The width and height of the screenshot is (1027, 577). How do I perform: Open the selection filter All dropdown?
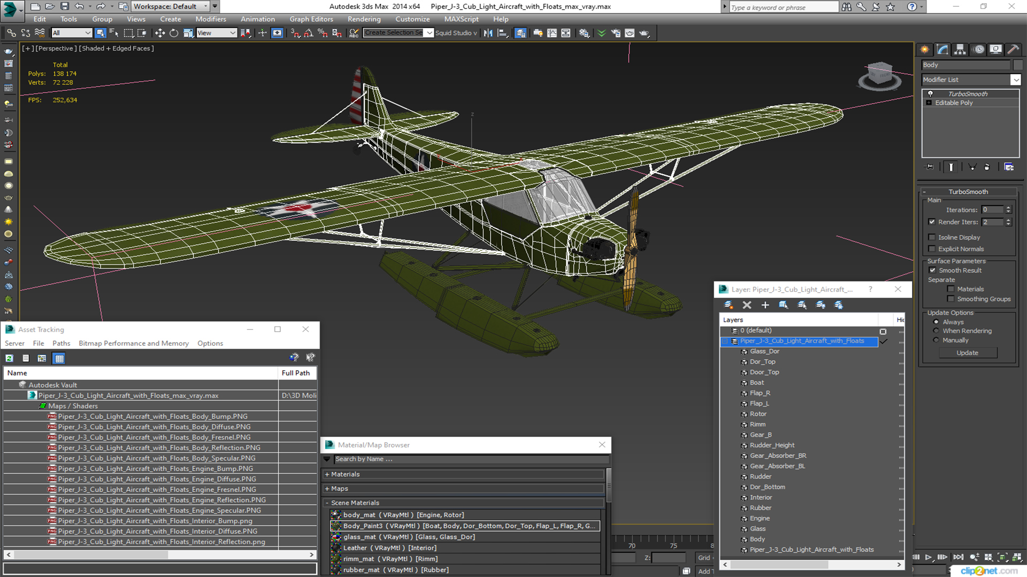tap(72, 33)
